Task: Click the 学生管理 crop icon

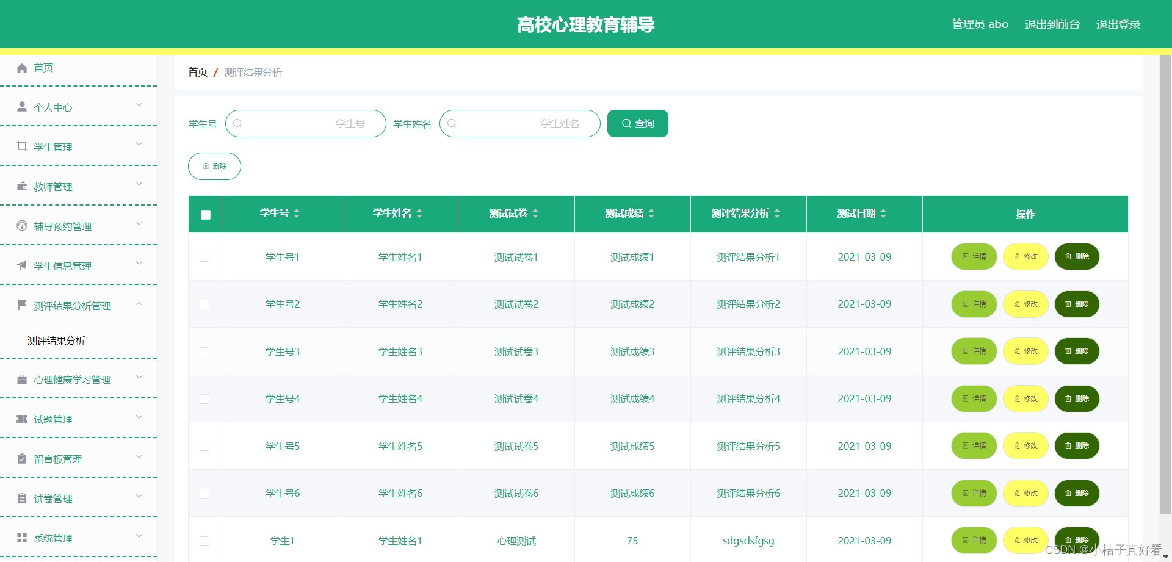Action: [x=22, y=146]
